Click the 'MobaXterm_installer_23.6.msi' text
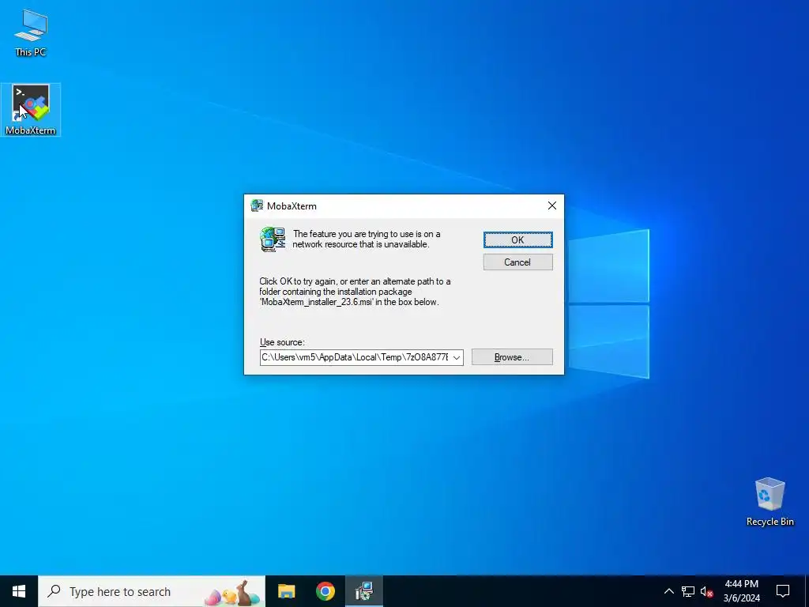 (x=316, y=302)
